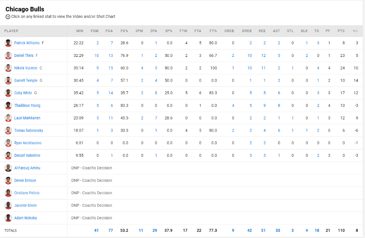View team total 29 three-point attempts
The height and width of the screenshot is (238, 365).
(155, 230)
